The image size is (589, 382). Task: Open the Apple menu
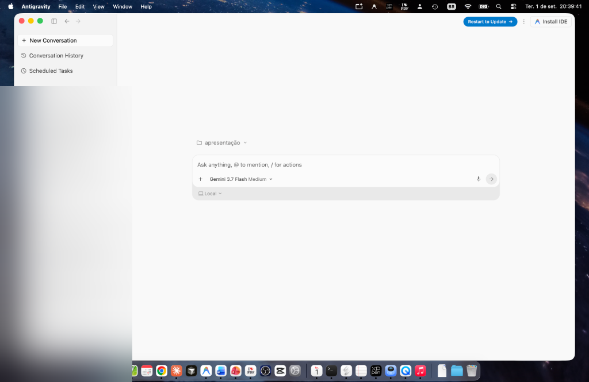coord(11,6)
